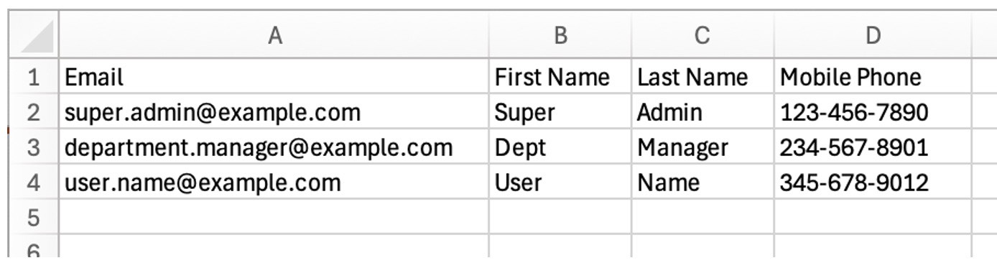Image resolution: width=997 pixels, height=263 pixels.
Task: Select the cell containing 234-567-8901
Action: click(873, 147)
